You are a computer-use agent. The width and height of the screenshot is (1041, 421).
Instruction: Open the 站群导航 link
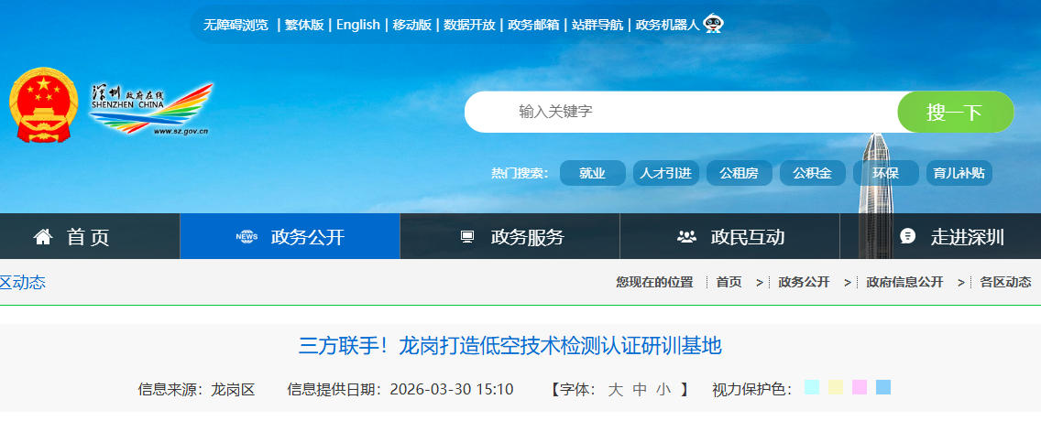point(597,26)
